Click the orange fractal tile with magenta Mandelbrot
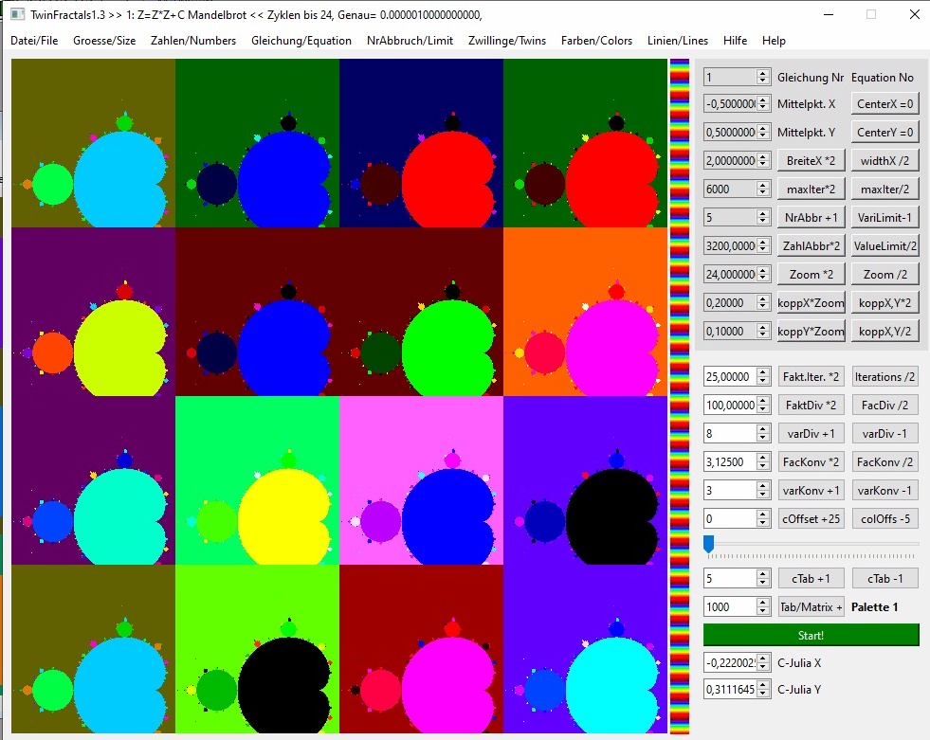930x740 pixels. 586,312
